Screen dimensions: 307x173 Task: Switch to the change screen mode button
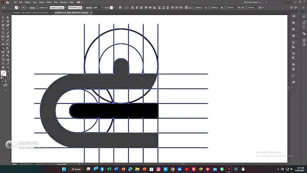click(x=5, y=85)
